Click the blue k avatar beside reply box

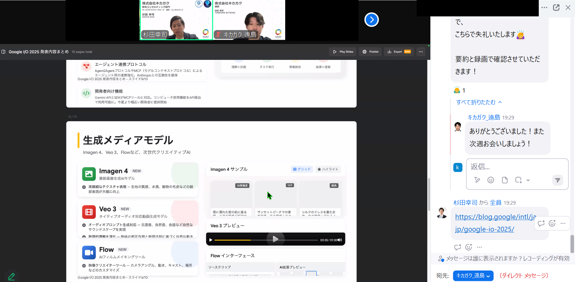pyautogui.click(x=458, y=167)
